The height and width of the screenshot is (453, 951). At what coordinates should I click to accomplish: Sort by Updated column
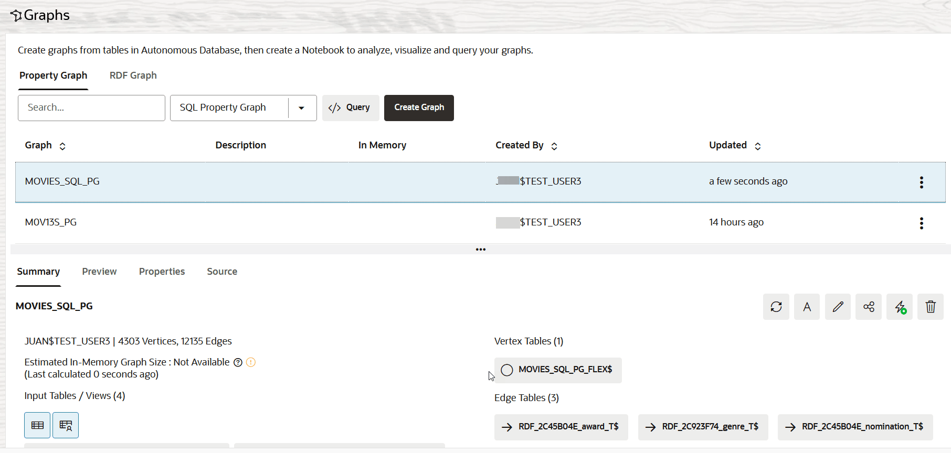pyautogui.click(x=758, y=146)
